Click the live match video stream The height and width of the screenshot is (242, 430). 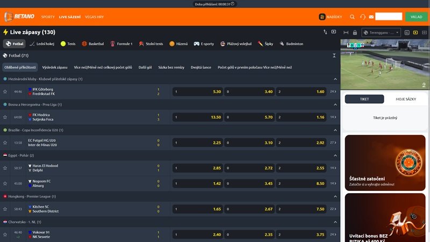[385, 64]
